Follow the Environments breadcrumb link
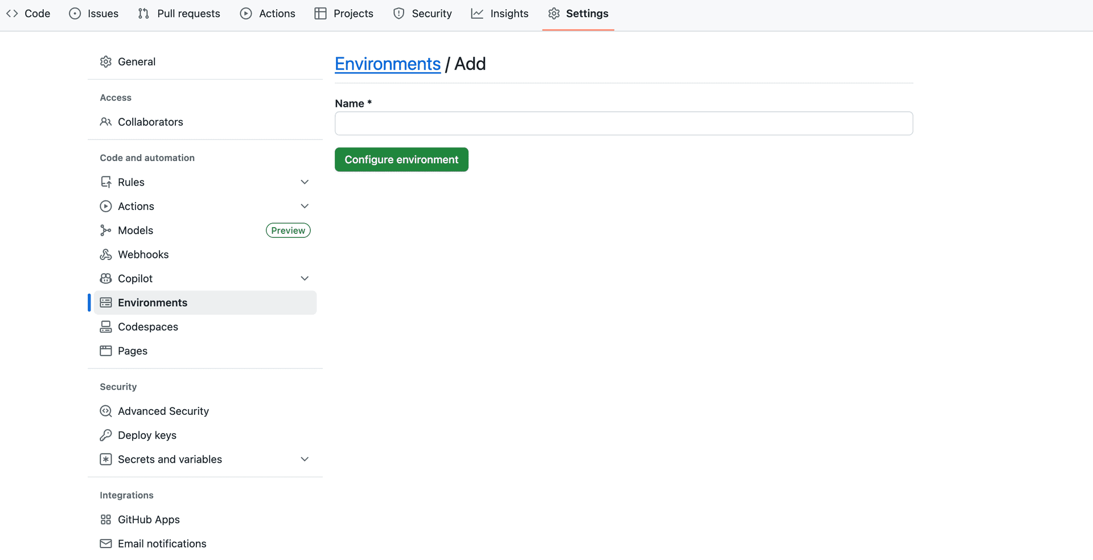 click(387, 64)
